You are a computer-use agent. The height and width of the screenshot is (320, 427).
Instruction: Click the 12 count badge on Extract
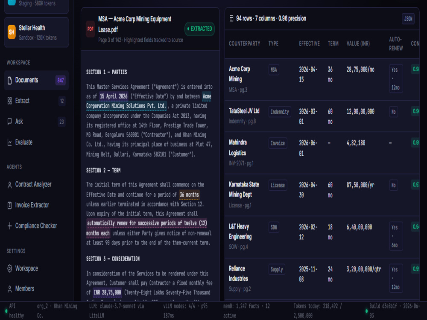pyautogui.click(x=62, y=101)
